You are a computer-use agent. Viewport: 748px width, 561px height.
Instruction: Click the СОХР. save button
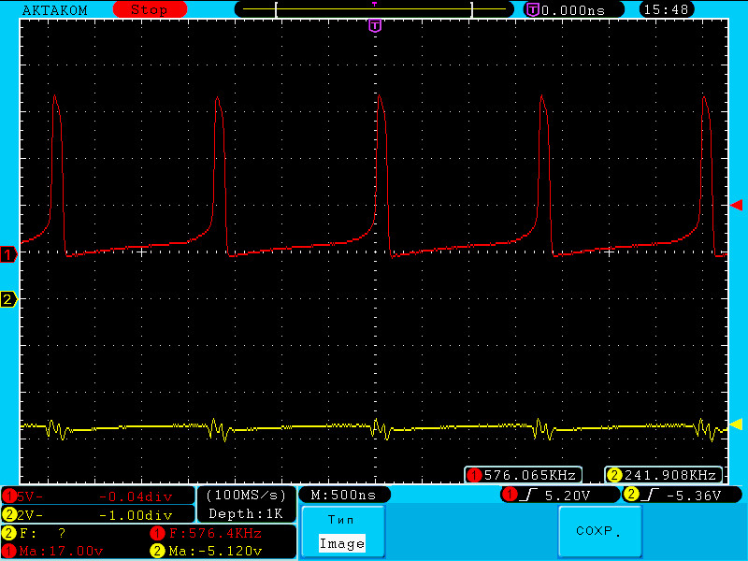(x=599, y=532)
